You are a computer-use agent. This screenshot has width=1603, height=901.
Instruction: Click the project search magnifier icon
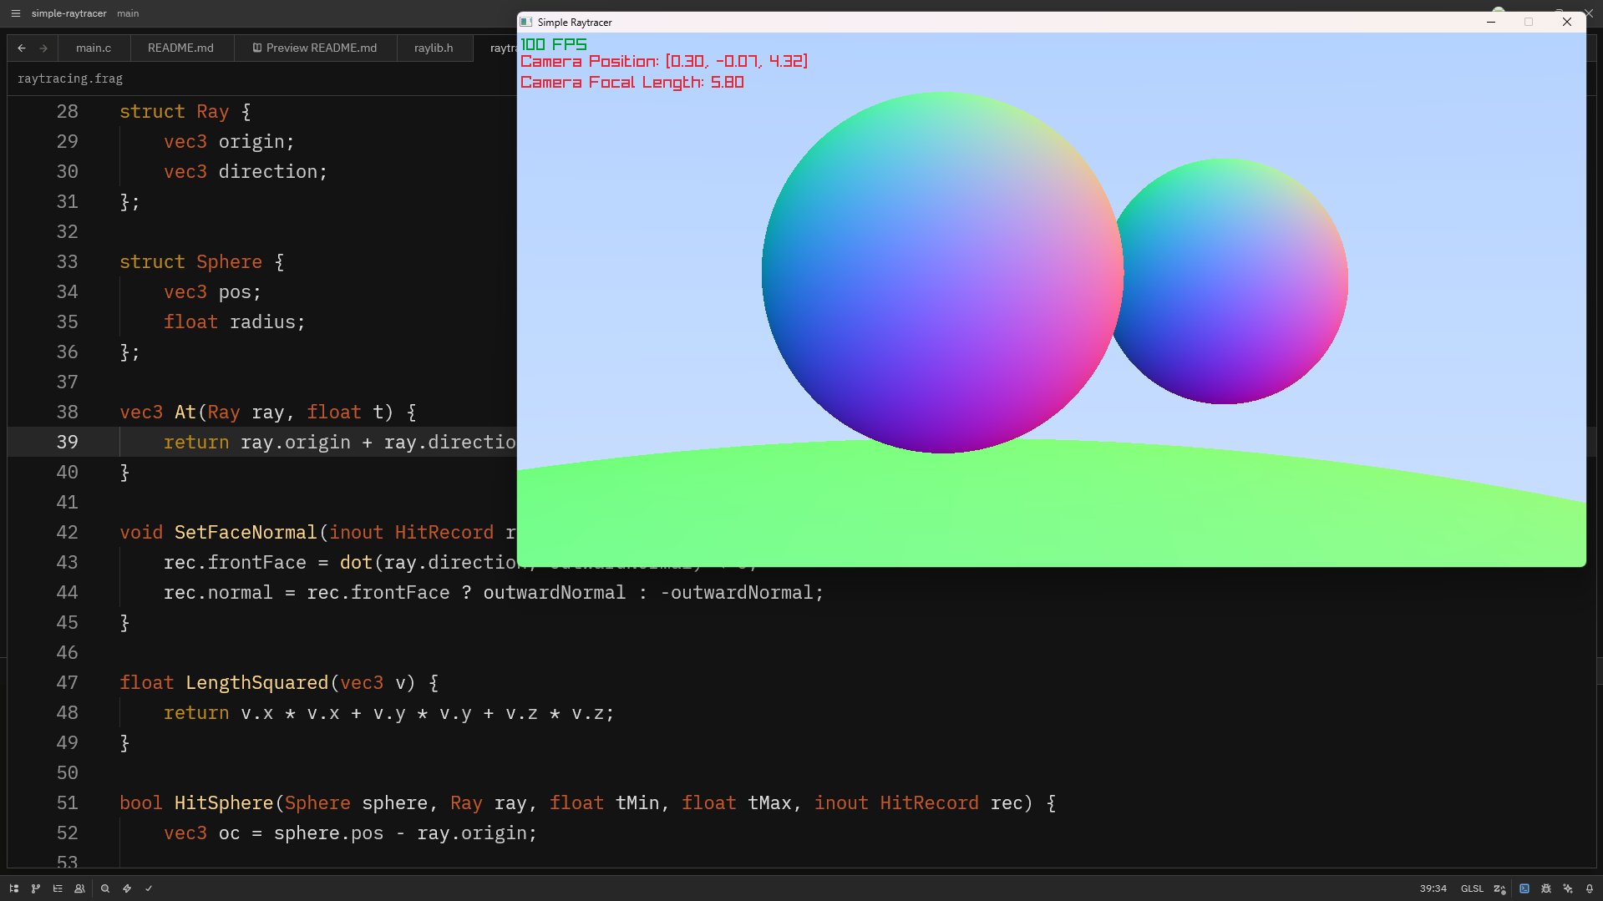point(105,888)
